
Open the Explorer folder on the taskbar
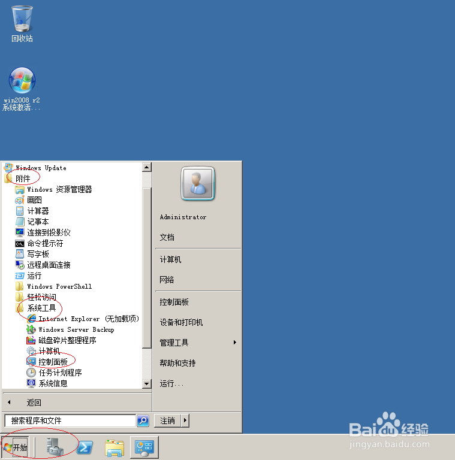pyautogui.click(x=114, y=447)
